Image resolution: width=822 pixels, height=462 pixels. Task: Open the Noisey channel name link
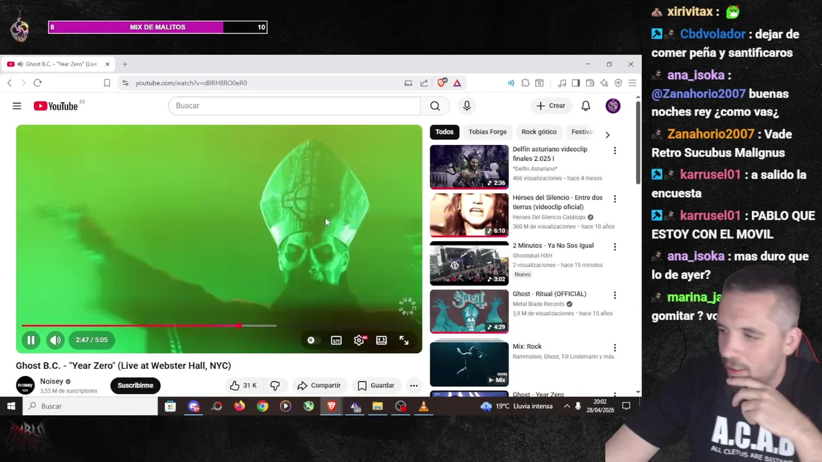point(51,381)
